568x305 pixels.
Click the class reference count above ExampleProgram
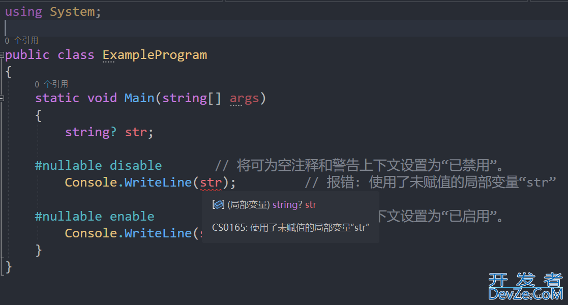21,40
